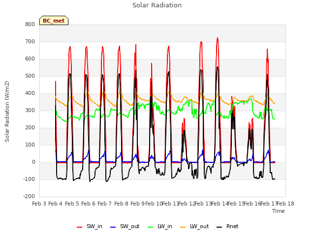Click the Feb 8 x-axis label
Image resolution: width=315 pixels, height=236 pixels.
(122, 204)
